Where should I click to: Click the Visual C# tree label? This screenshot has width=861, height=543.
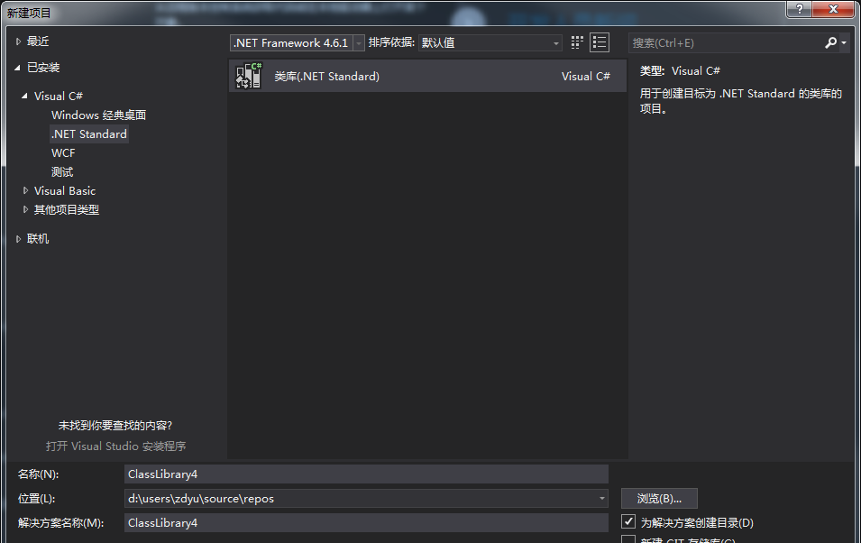tap(59, 97)
